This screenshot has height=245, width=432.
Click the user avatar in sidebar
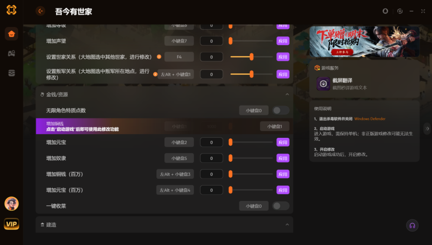pyautogui.click(x=11, y=204)
